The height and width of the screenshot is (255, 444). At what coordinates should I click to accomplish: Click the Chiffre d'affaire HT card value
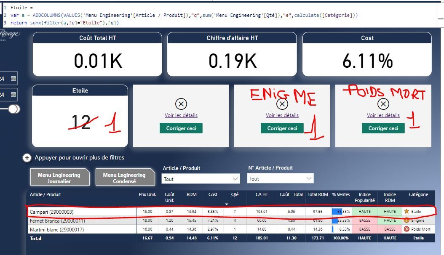tap(233, 61)
